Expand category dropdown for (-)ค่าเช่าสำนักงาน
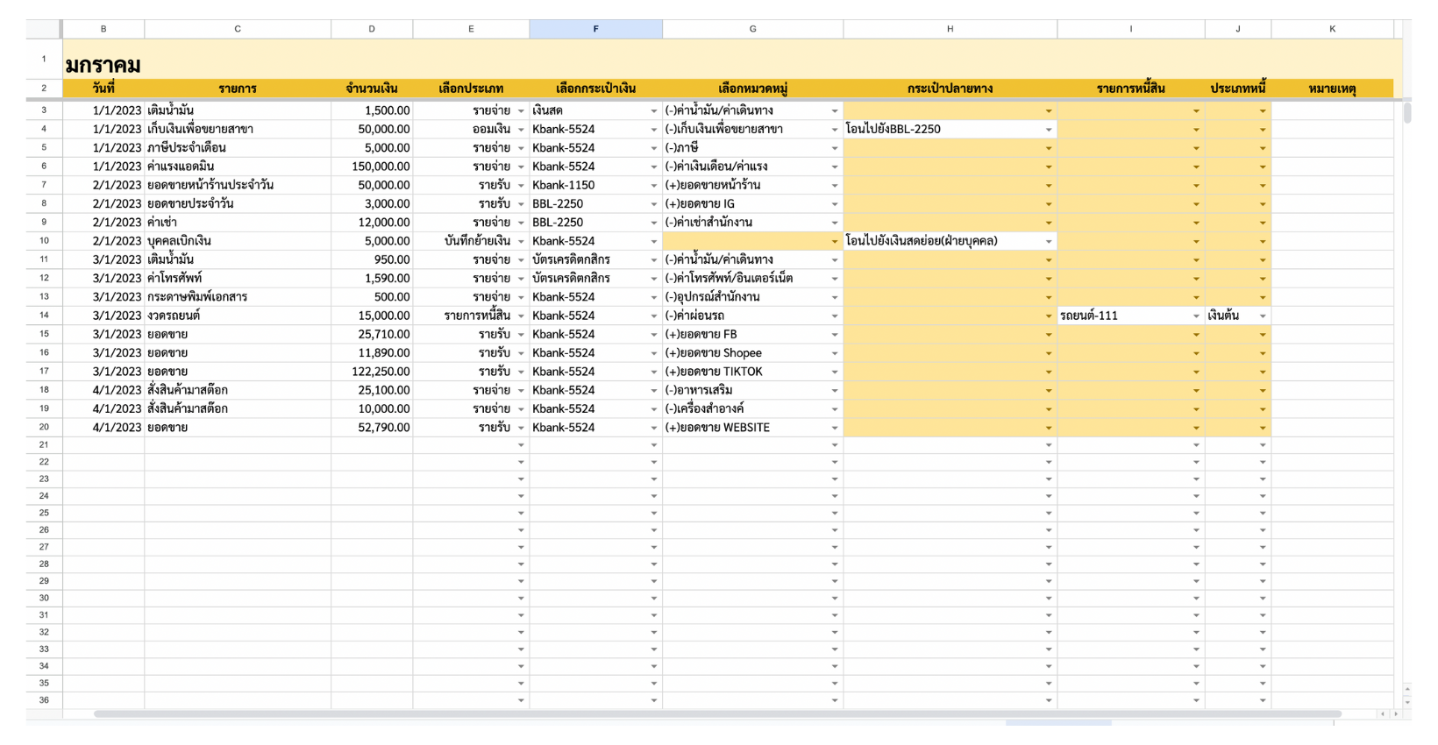The height and width of the screenshot is (745, 1438). pos(835,223)
